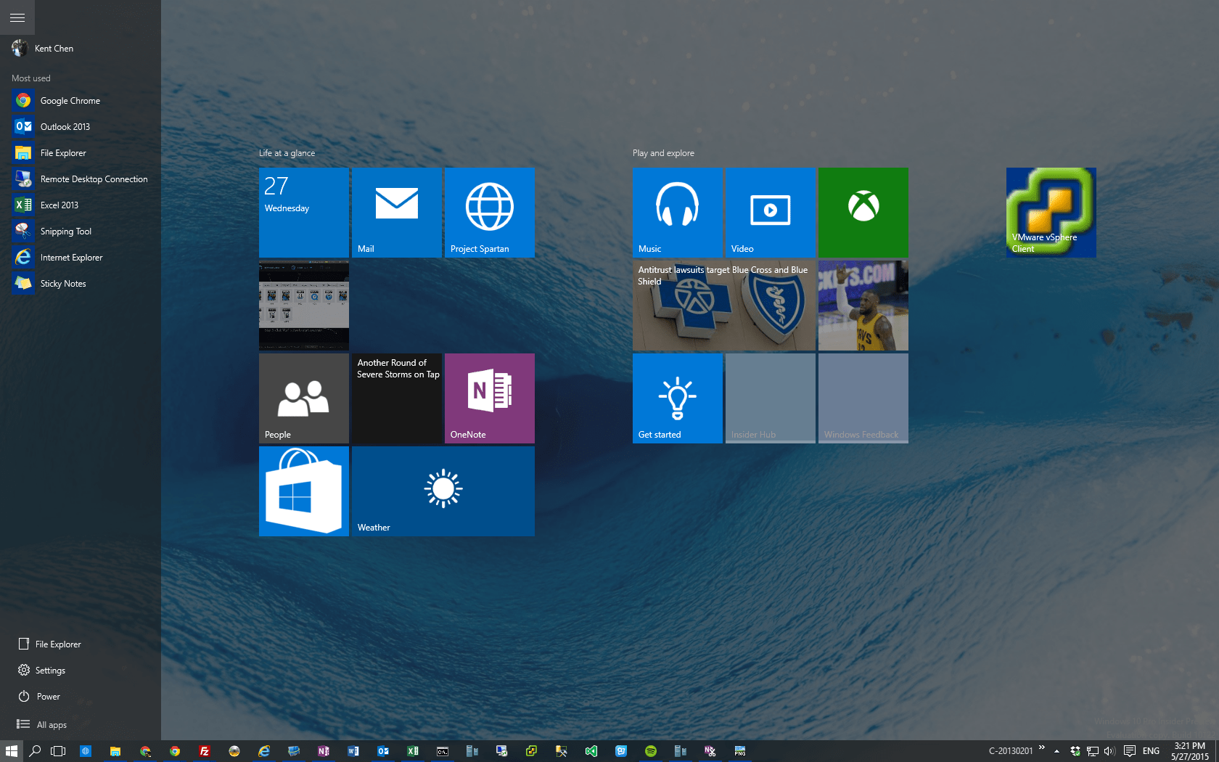
Task: Open OneNote taskbar icon
Action: [324, 751]
